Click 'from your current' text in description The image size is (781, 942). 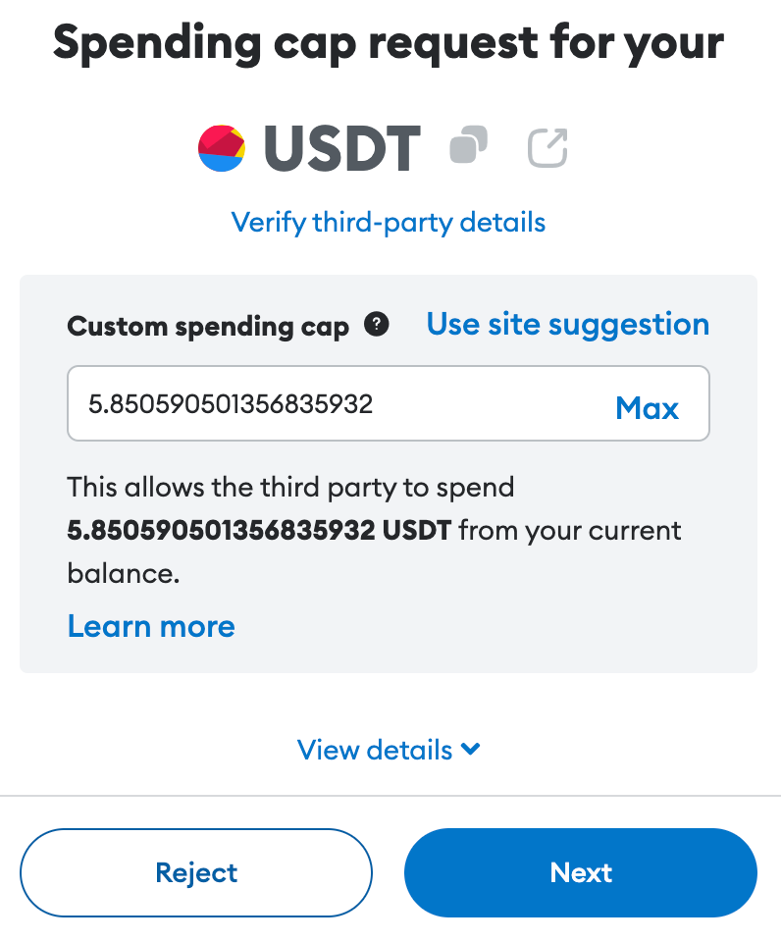pos(569,531)
